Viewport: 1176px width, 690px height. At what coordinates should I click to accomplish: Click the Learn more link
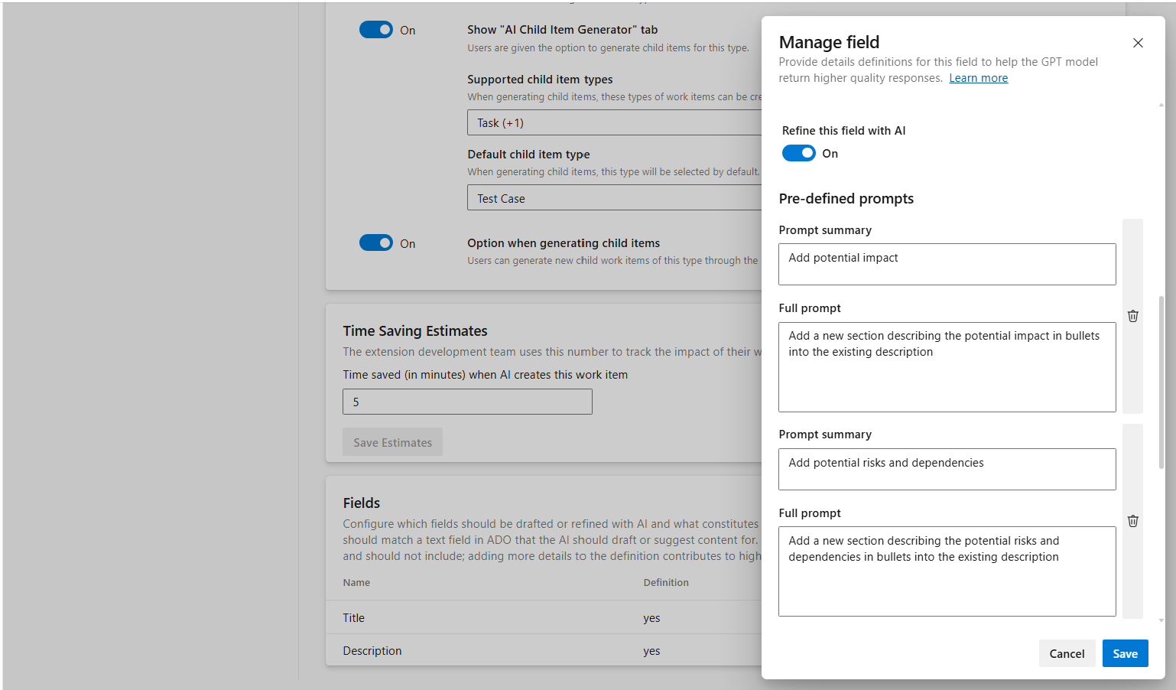click(x=978, y=78)
